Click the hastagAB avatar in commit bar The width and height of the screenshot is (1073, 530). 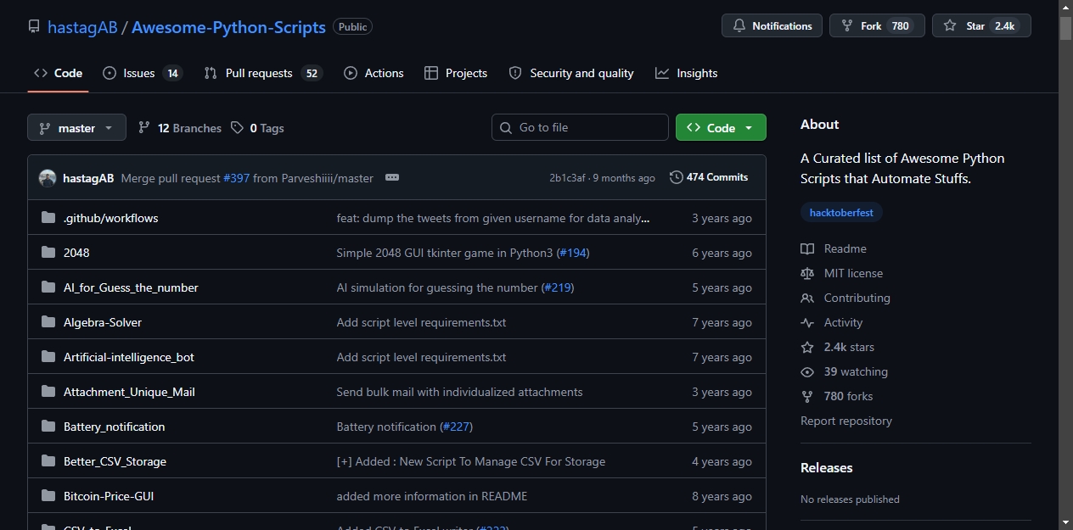click(48, 178)
